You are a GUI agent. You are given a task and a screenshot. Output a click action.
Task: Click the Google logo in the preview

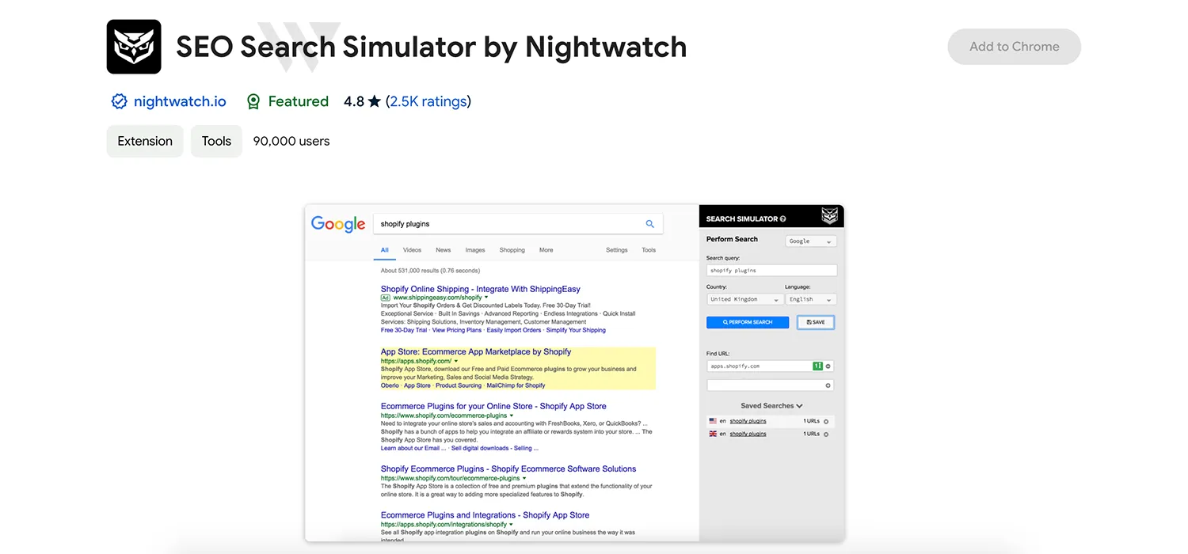(338, 224)
